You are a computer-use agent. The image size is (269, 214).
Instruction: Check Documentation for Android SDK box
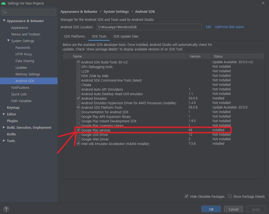78,112
